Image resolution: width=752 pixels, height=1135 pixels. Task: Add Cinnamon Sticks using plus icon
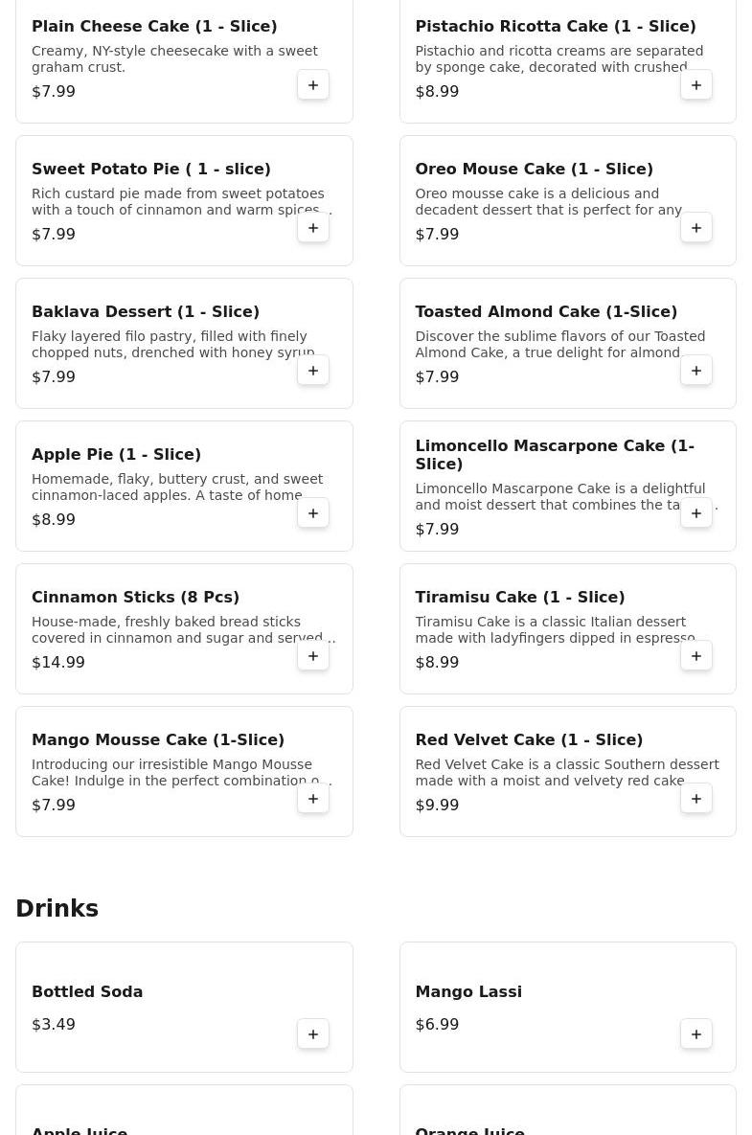pos(312,655)
